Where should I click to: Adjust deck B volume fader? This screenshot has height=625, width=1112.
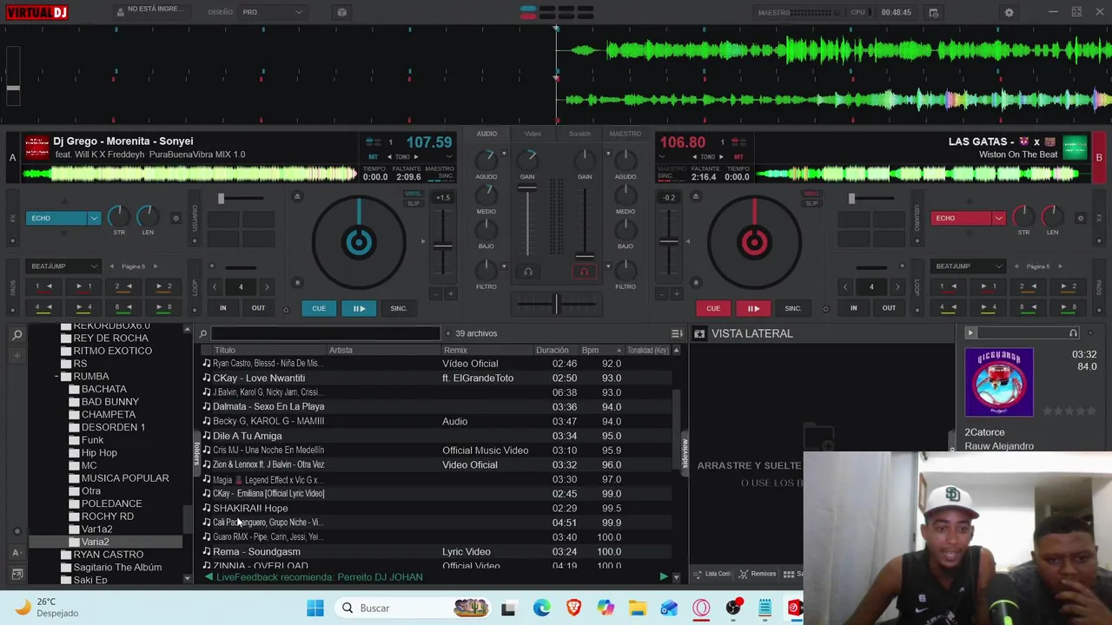coord(585,256)
